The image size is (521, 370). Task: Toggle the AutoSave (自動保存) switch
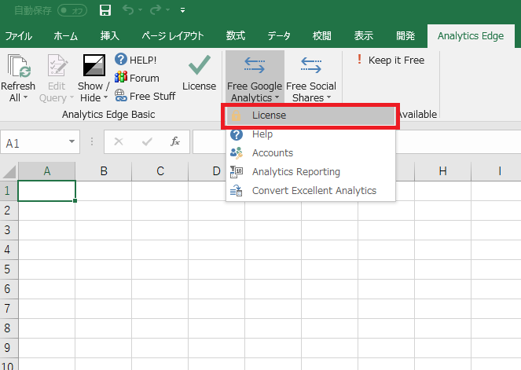coord(72,10)
